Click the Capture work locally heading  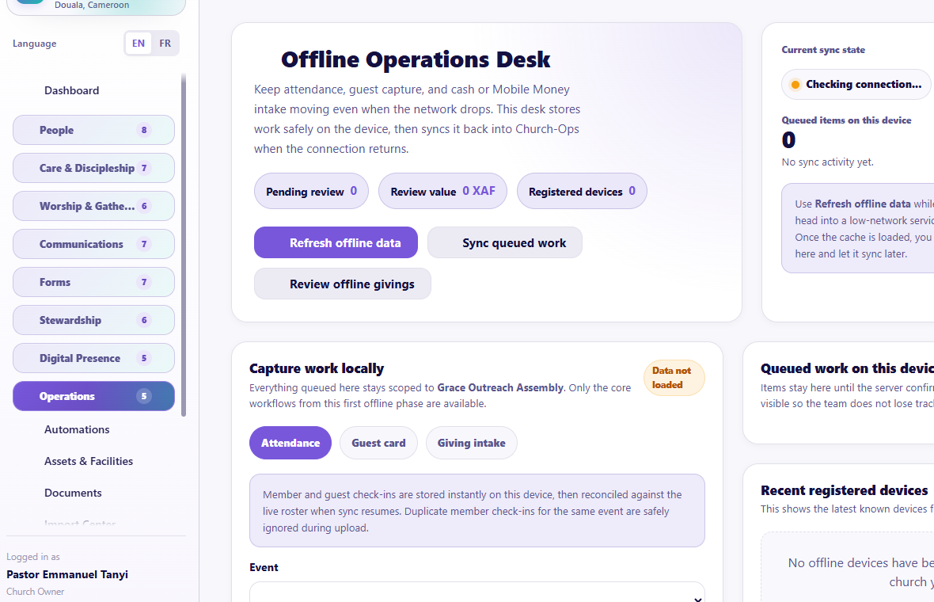[317, 368]
